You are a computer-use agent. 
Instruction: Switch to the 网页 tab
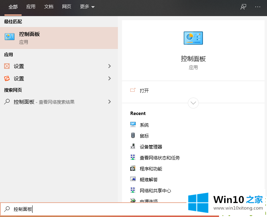coord(66,7)
